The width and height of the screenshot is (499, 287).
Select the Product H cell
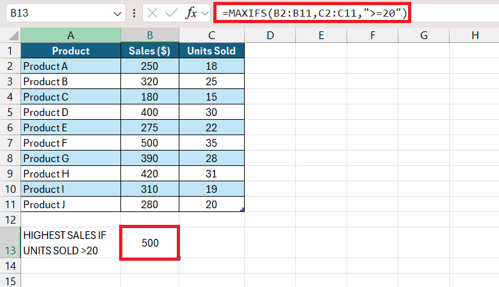[70, 174]
